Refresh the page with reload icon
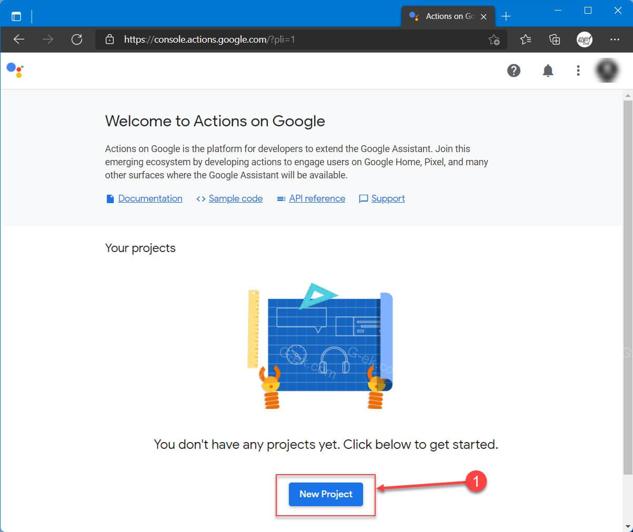The image size is (633, 532). click(77, 39)
